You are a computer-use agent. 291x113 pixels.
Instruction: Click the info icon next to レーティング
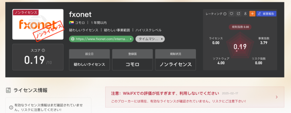pos(225,14)
